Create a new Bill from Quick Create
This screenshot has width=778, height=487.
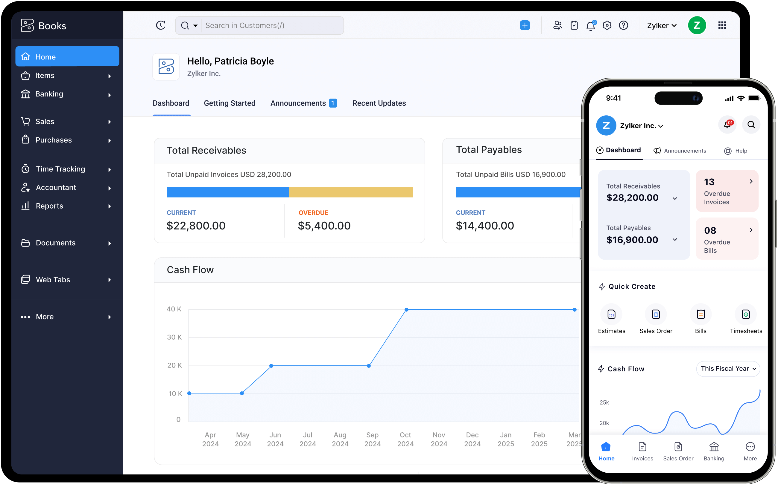[700, 315]
